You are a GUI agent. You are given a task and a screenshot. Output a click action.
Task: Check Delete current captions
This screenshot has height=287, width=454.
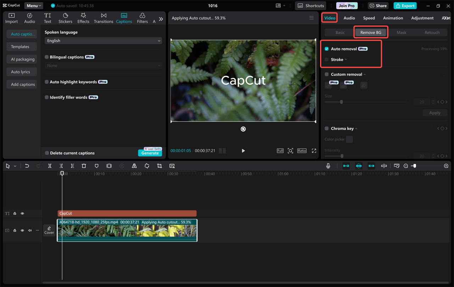click(46, 153)
